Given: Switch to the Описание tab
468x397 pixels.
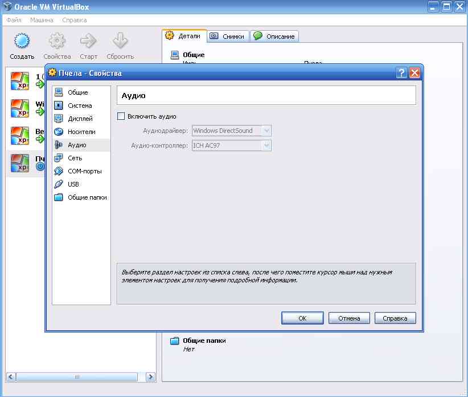Looking at the screenshot, I should [x=274, y=37].
